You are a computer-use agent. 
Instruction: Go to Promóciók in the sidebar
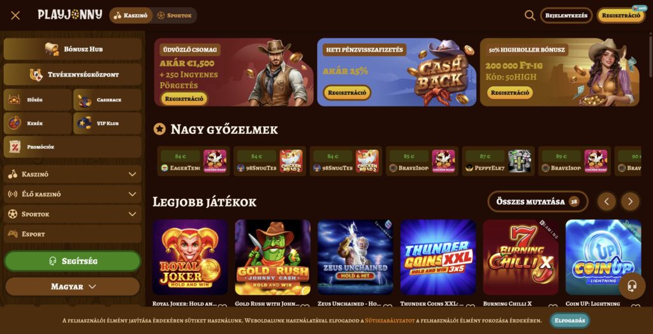tap(73, 147)
